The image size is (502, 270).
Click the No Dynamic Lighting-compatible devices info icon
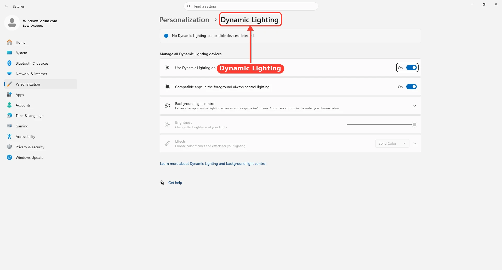pyautogui.click(x=166, y=36)
